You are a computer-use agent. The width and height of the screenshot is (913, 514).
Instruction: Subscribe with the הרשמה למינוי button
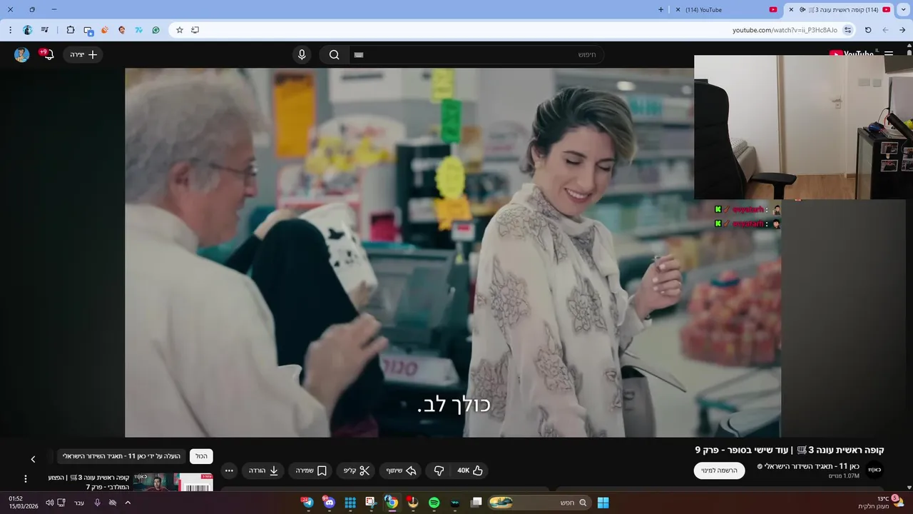[x=719, y=470]
